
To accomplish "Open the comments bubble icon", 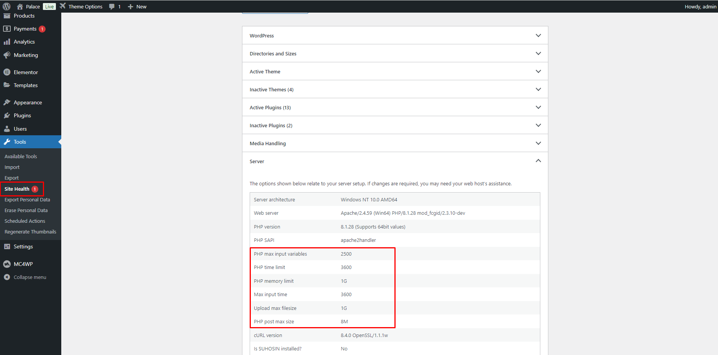I will 112,6.
